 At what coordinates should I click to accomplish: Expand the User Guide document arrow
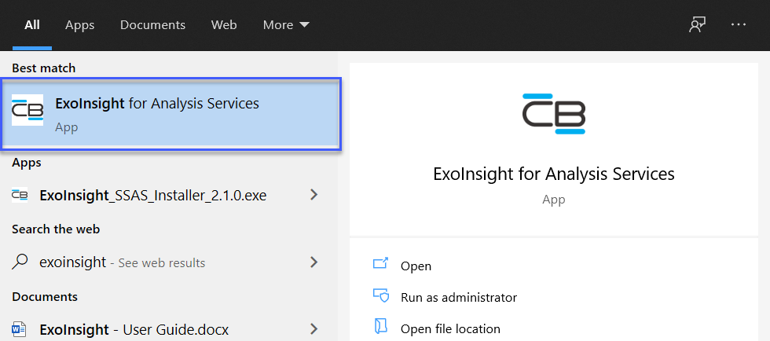click(x=313, y=328)
